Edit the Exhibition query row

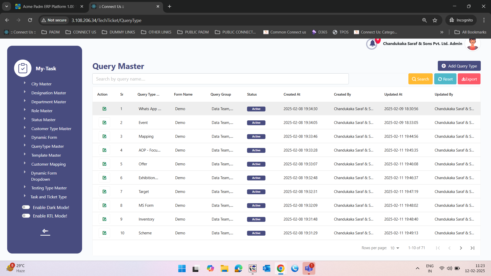(x=104, y=178)
